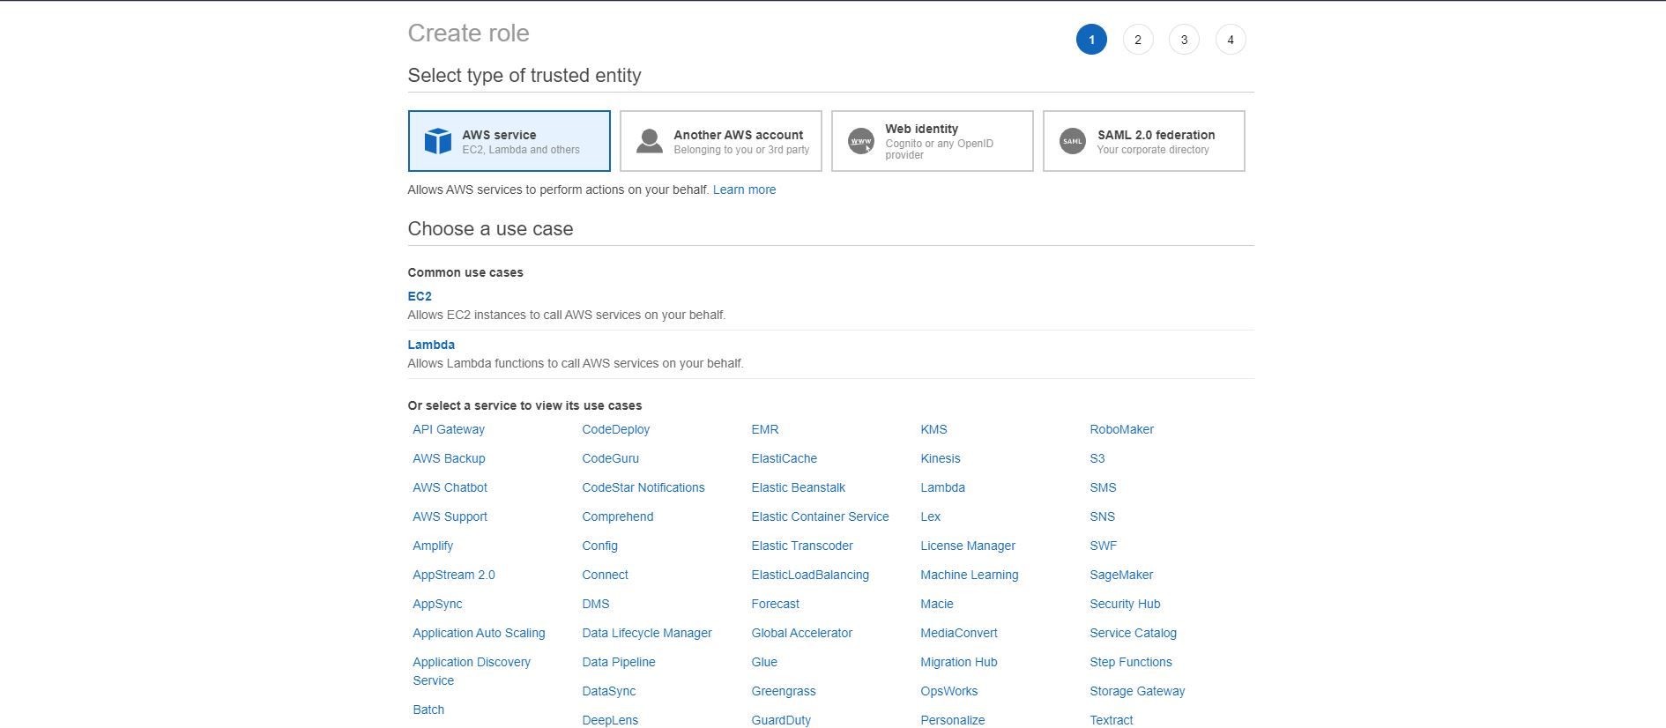The width and height of the screenshot is (1666, 728).
Task: Choose Data Pipeline service
Action: pyautogui.click(x=619, y=662)
